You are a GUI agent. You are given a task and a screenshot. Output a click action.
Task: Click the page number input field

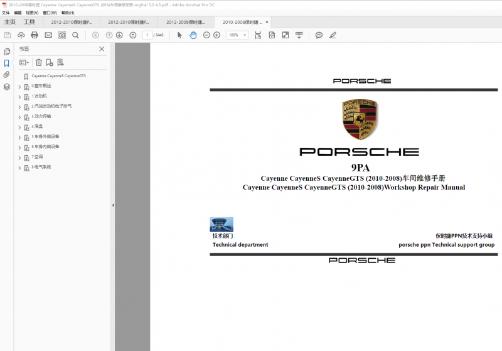tap(147, 35)
